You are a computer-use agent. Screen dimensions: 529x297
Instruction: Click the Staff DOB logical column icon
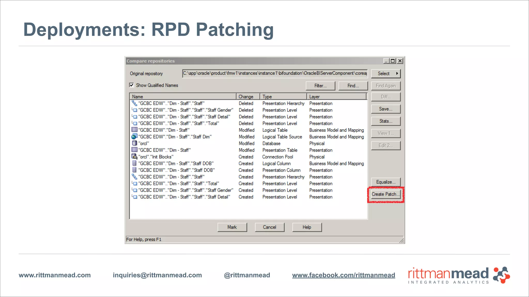134,163
